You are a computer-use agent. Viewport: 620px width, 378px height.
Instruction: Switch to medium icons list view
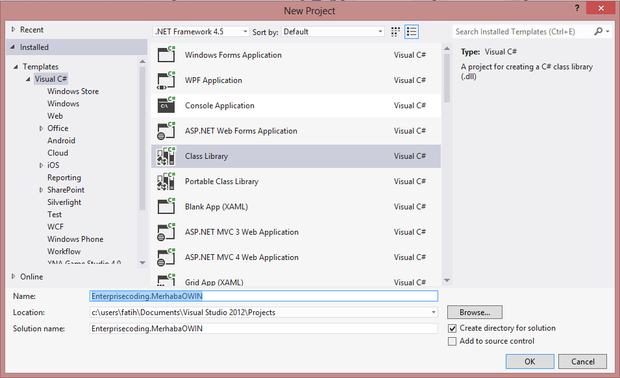click(x=412, y=32)
